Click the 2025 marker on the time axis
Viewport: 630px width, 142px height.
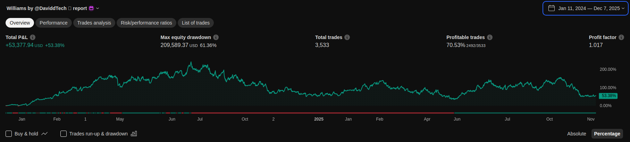point(319,119)
